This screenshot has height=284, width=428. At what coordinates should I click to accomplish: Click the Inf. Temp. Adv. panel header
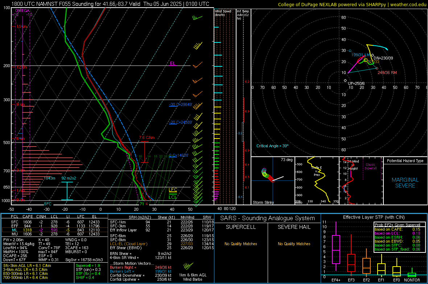[x=243, y=15]
